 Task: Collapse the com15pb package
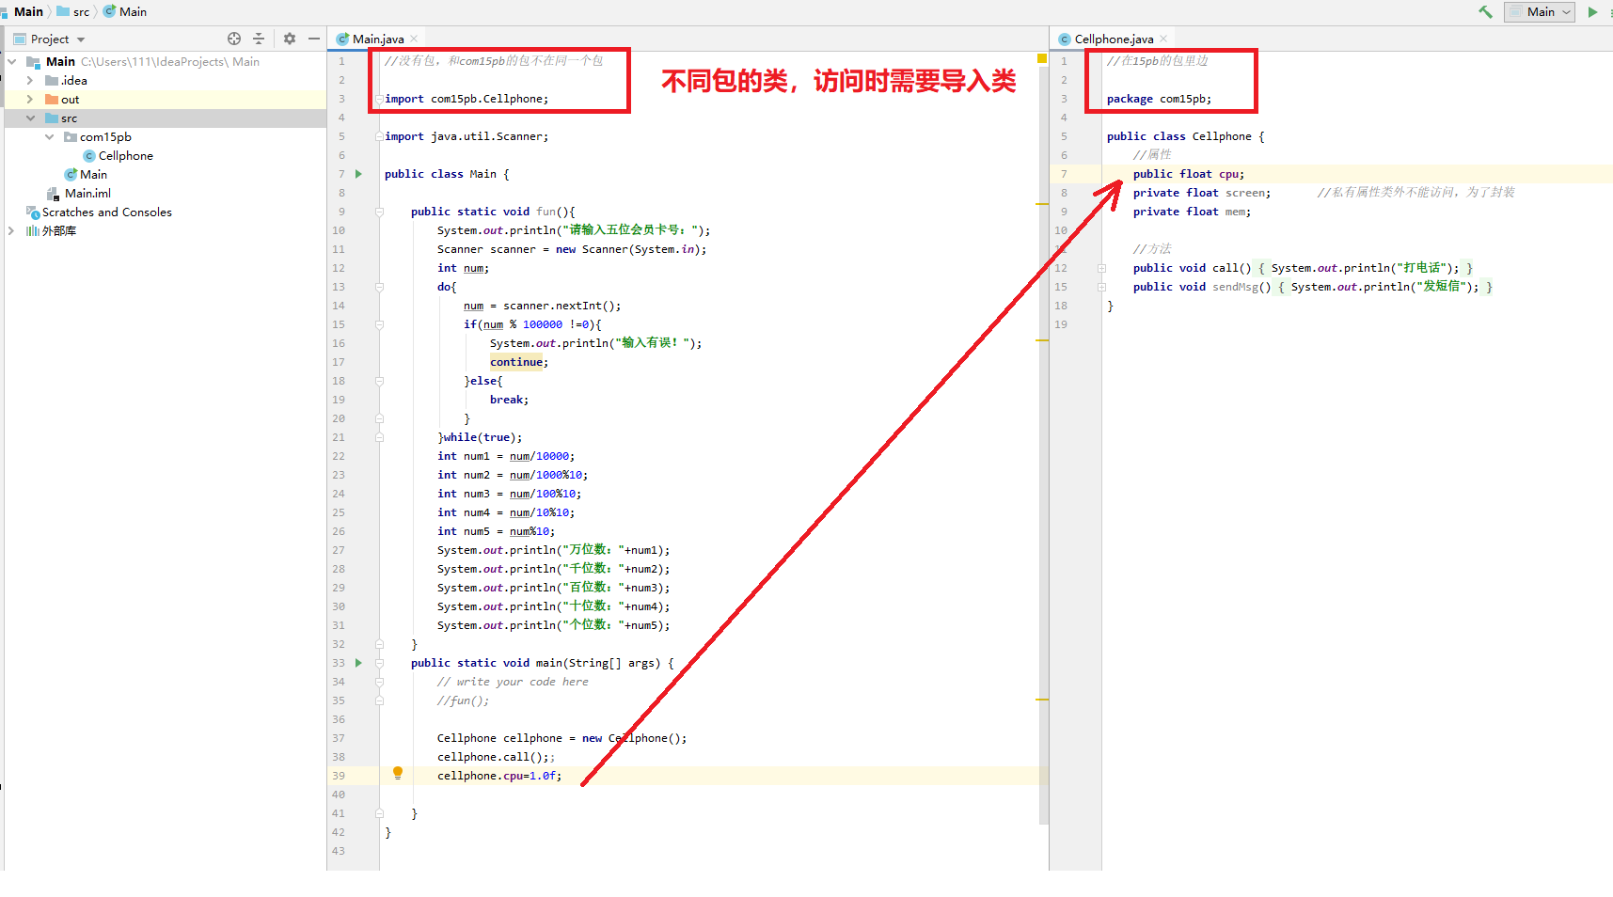(49, 137)
